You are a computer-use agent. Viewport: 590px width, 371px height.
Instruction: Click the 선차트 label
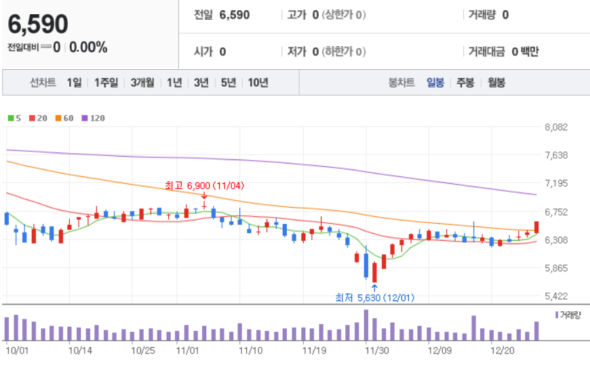[x=43, y=82]
